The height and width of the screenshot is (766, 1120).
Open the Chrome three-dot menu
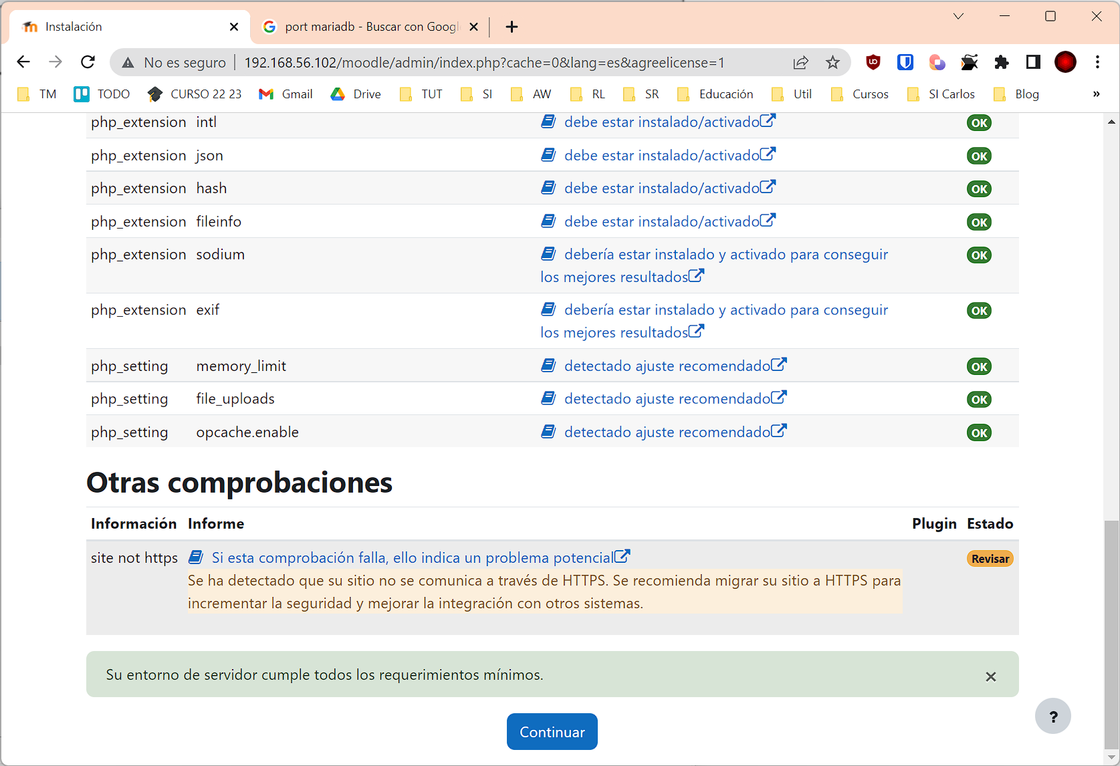pyautogui.click(x=1097, y=62)
